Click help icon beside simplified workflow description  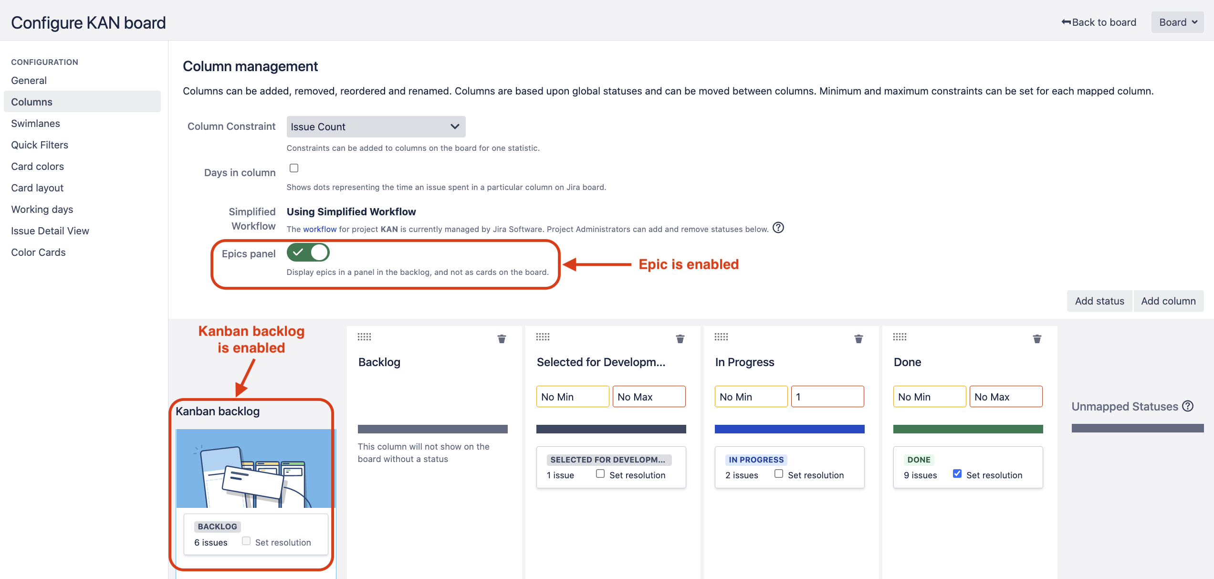[778, 228]
